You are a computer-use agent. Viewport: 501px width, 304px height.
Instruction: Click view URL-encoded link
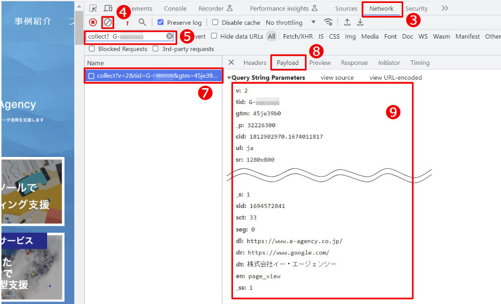[x=395, y=78]
